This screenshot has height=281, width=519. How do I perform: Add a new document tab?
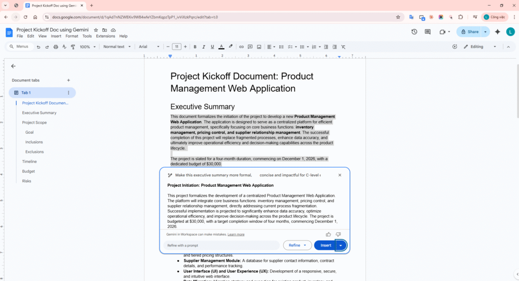click(68, 80)
